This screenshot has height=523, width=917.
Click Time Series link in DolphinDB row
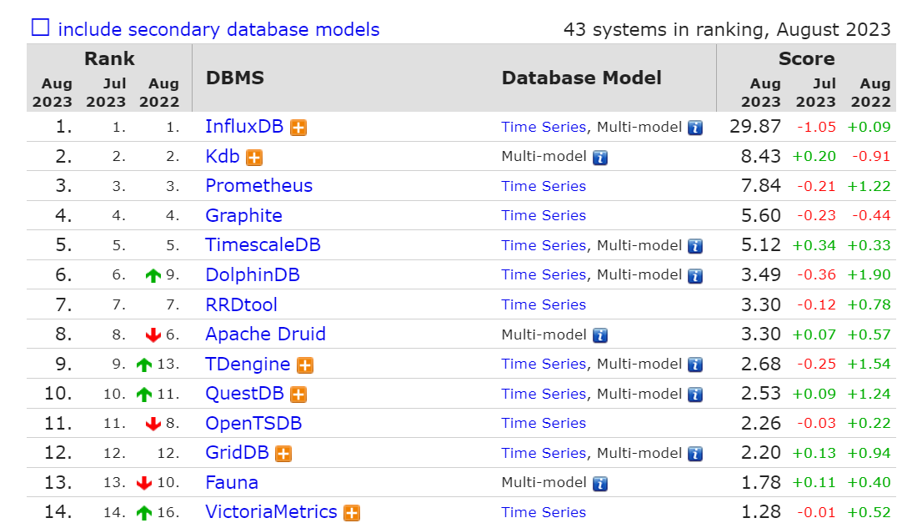[x=544, y=274]
